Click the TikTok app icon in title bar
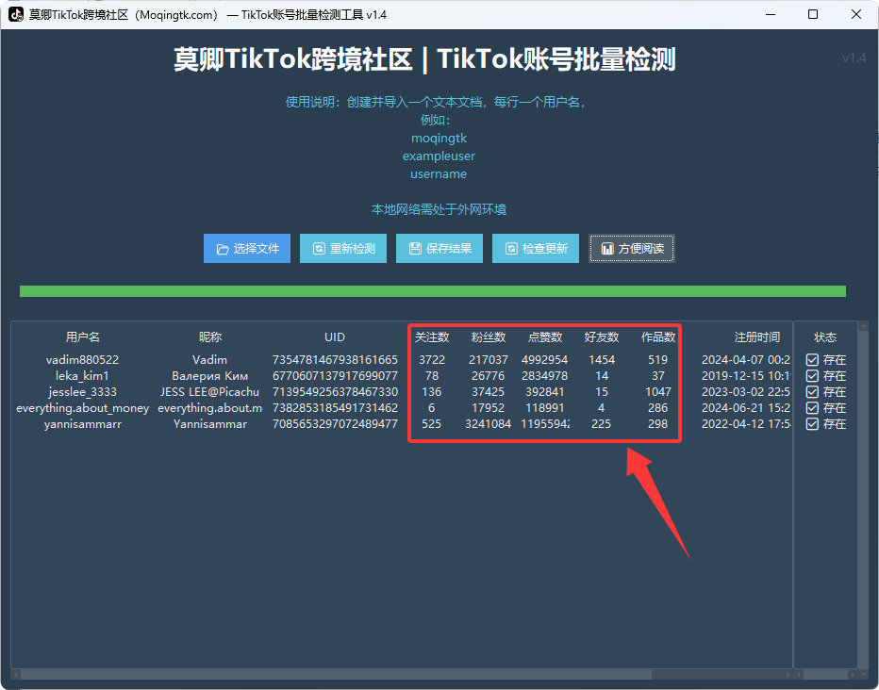This screenshot has width=879, height=690. coord(16,14)
